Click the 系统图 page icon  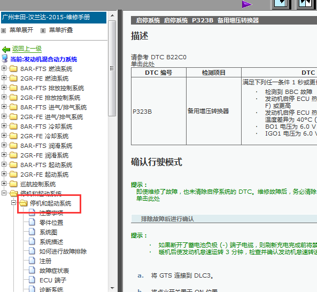tap(32, 232)
